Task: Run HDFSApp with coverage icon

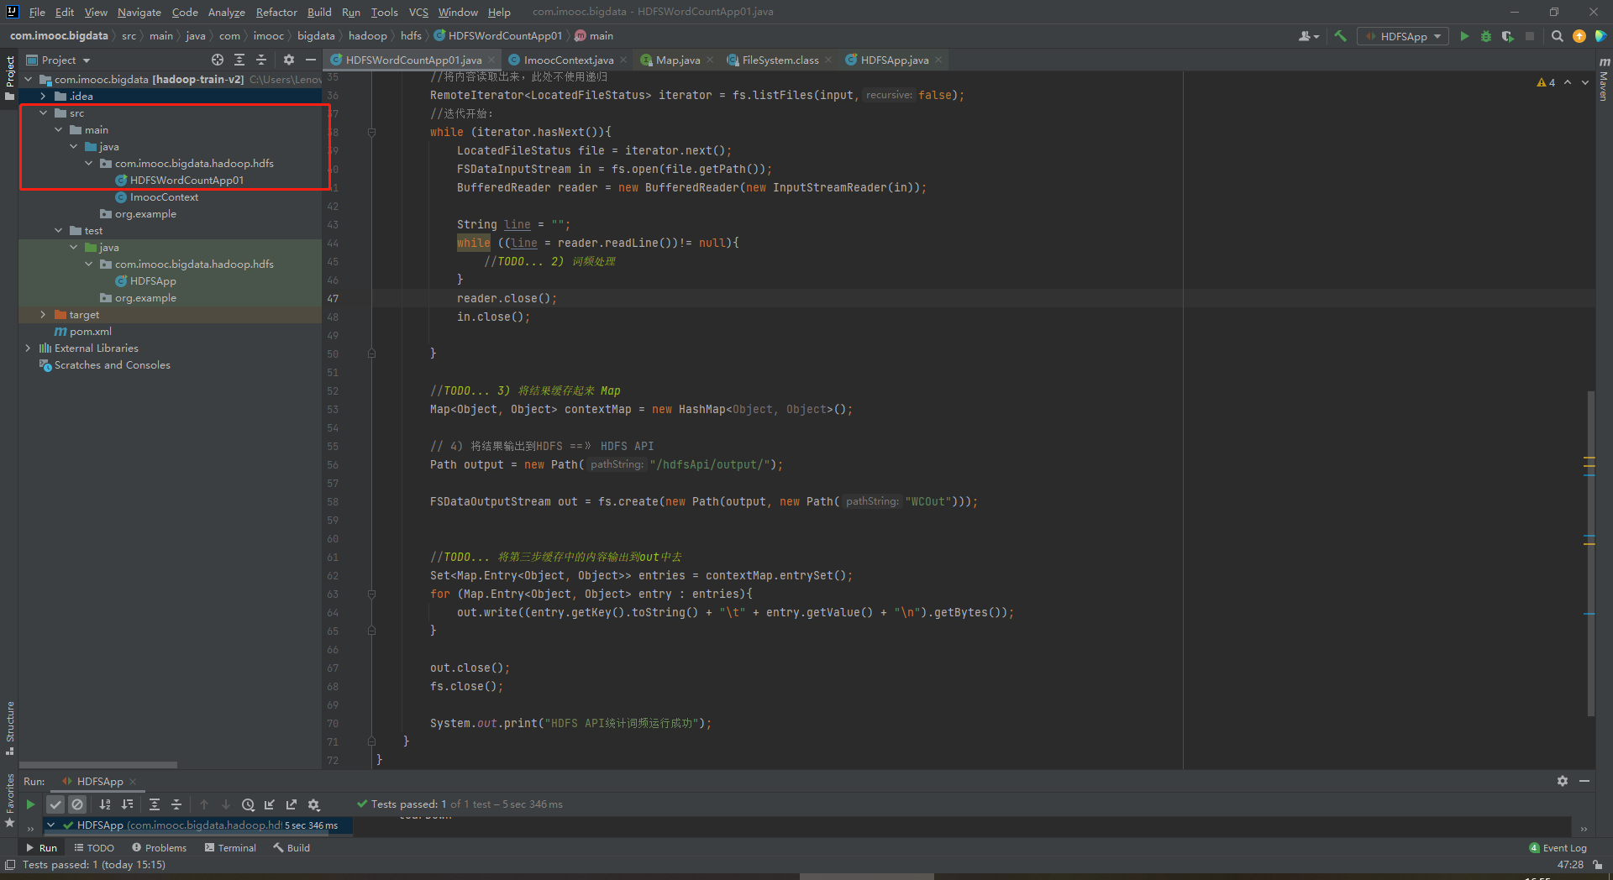Action: pyautogui.click(x=1507, y=36)
